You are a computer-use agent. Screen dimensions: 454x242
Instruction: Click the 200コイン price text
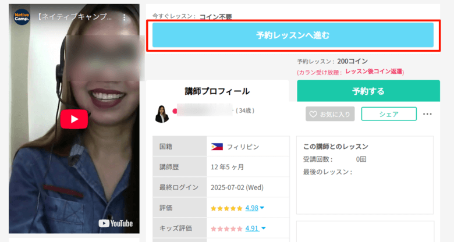pos(352,61)
